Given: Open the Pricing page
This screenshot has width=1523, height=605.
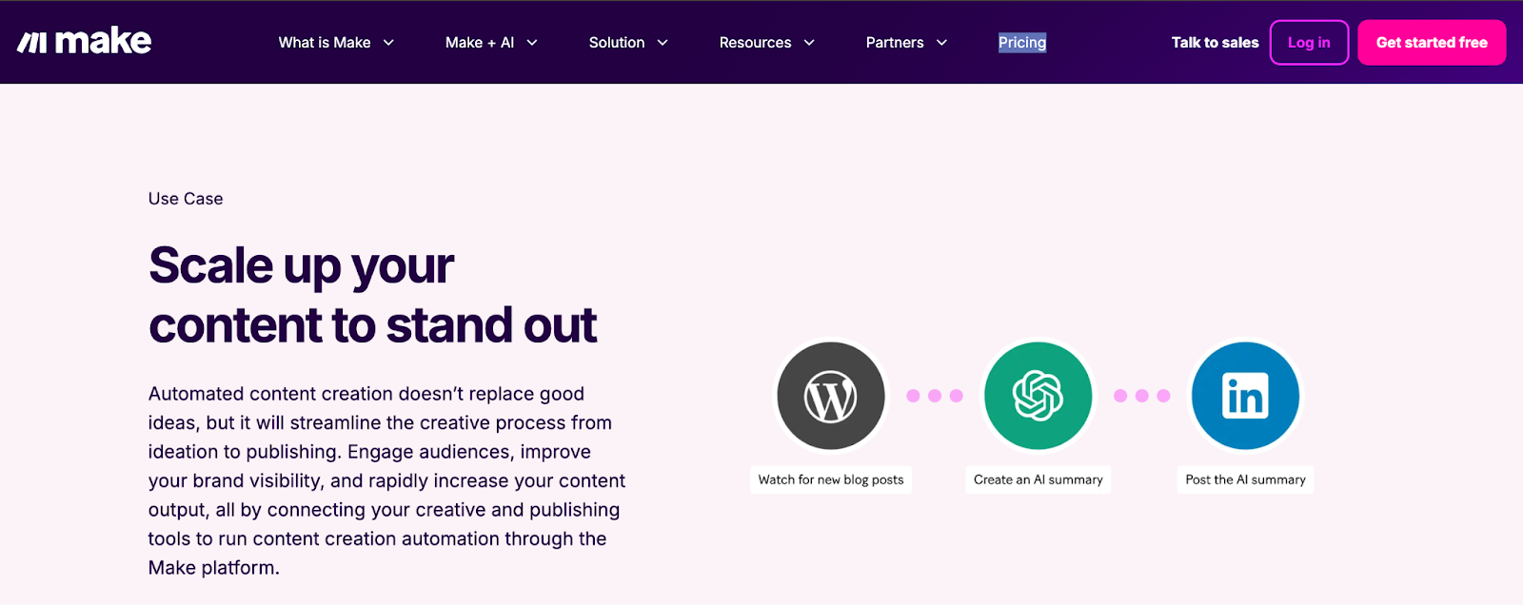Looking at the screenshot, I should click(x=1021, y=43).
